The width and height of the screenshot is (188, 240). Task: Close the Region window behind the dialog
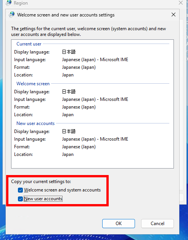[x=181, y=3]
